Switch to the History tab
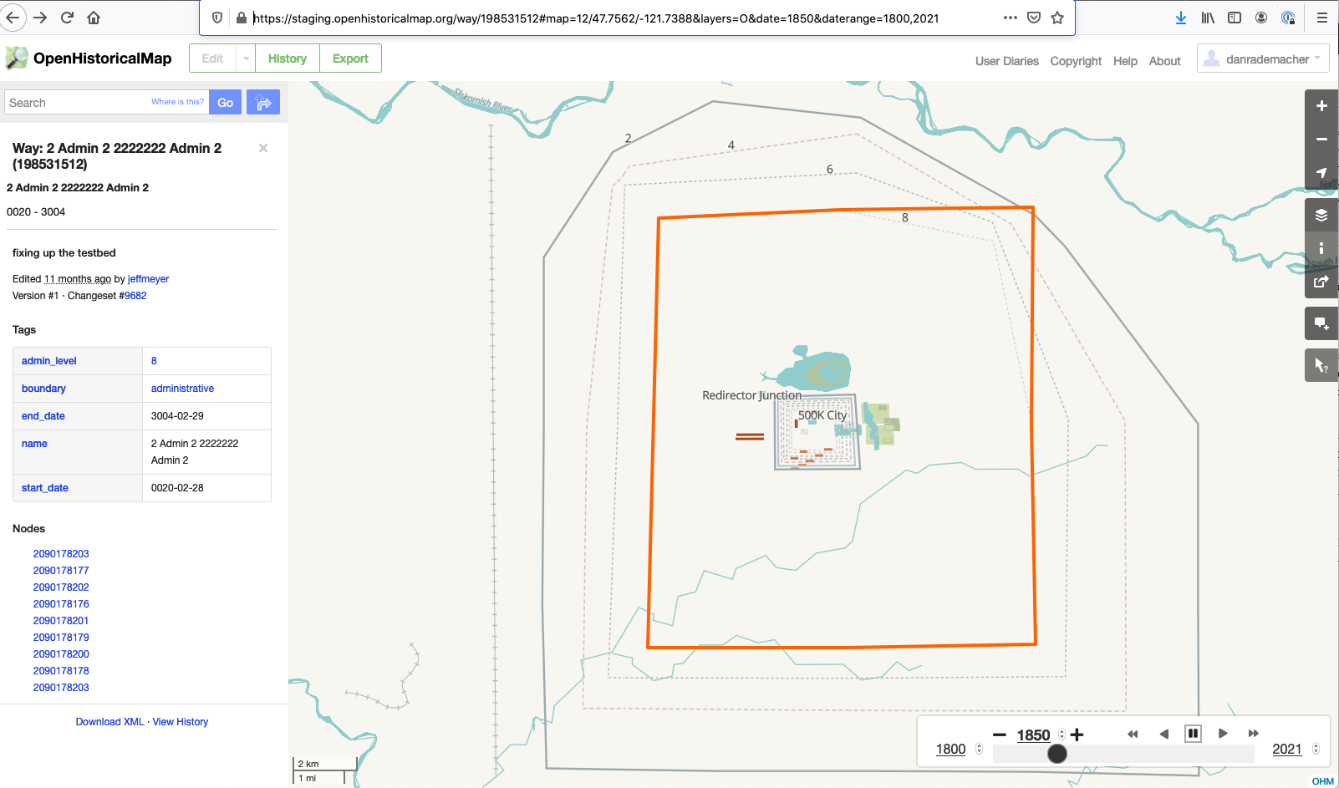 coord(287,58)
